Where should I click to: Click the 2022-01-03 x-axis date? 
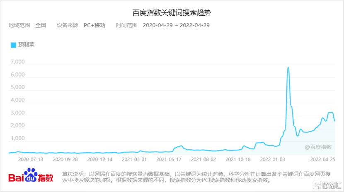(272, 160)
